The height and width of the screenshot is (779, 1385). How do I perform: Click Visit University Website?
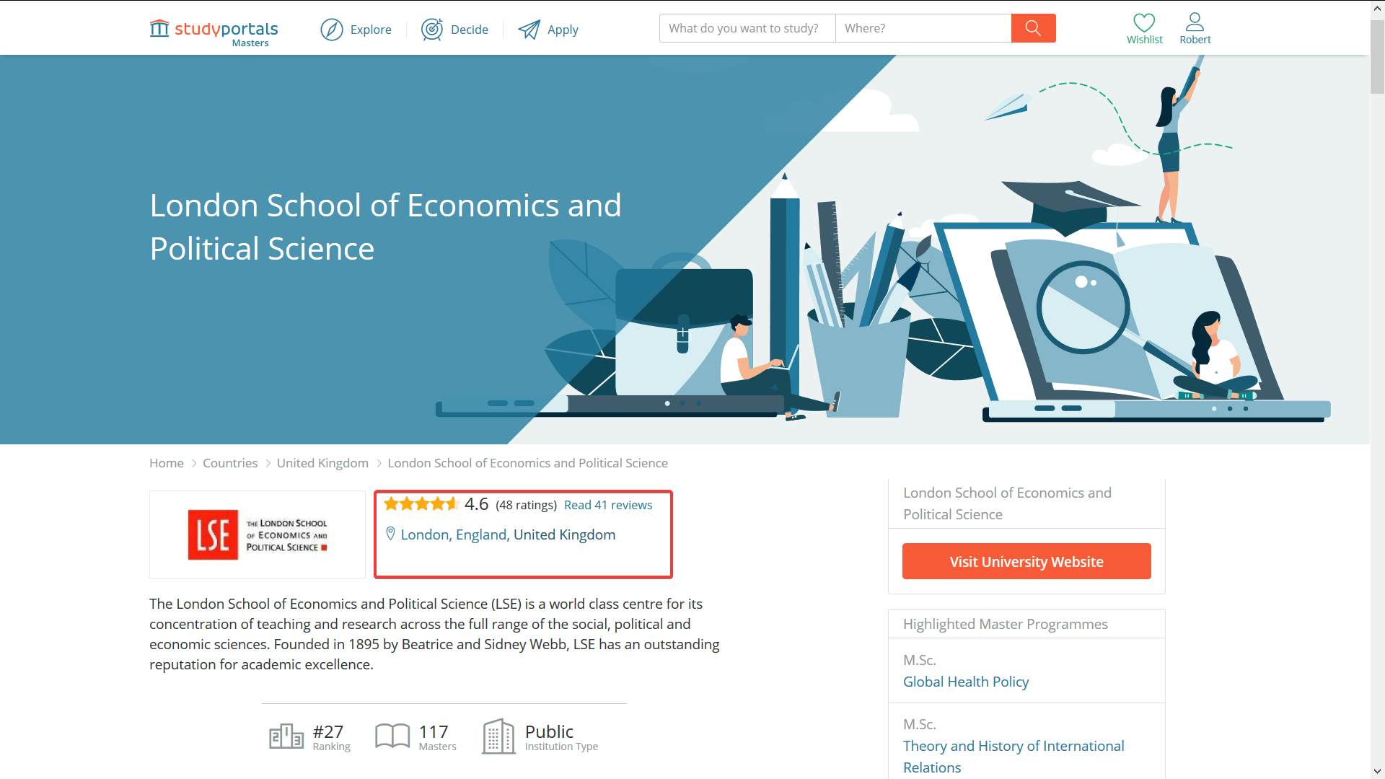(1026, 561)
